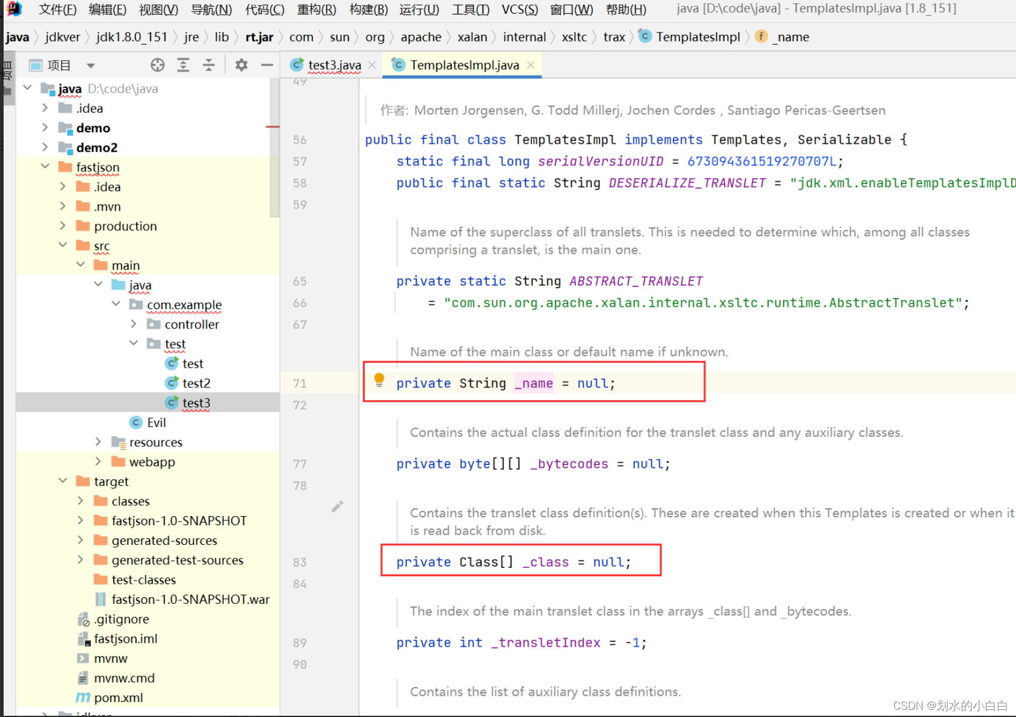Close the TemplatesImpl.java tab
Screen dimensions: 1016x717
pyautogui.click(x=530, y=65)
